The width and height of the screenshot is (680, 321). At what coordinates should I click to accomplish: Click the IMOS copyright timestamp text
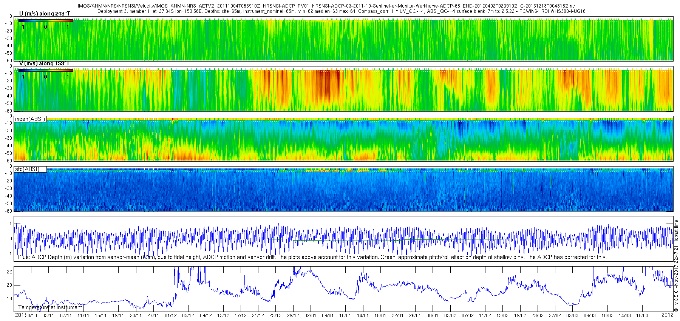coord(676,266)
